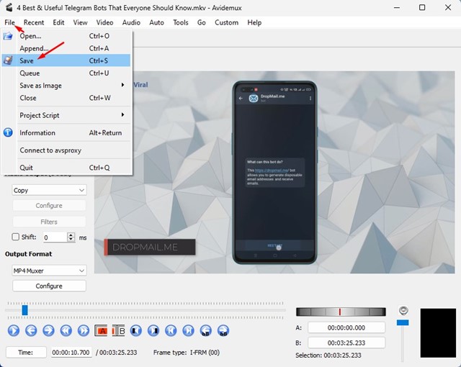This screenshot has width=461, height=367.
Task: Expand the audio output Copy dropdown
Action: click(x=49, y=190)
